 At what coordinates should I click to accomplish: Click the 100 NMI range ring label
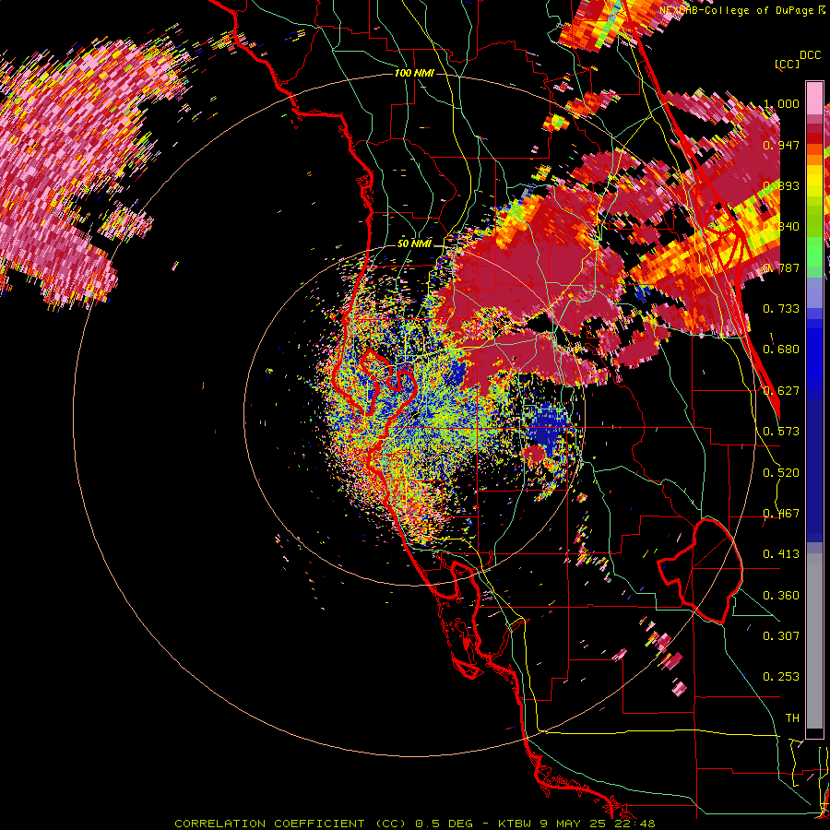tap(414, 73)
